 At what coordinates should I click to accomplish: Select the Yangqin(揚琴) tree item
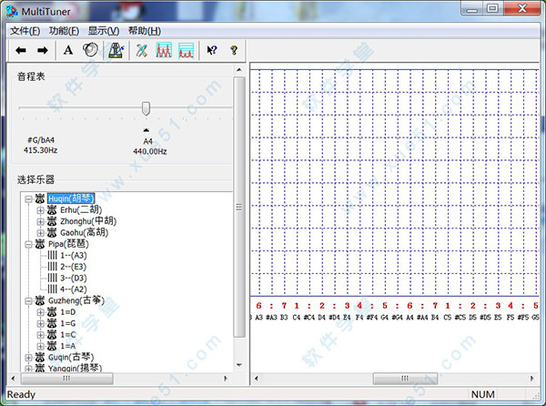(x=75, y=368)
